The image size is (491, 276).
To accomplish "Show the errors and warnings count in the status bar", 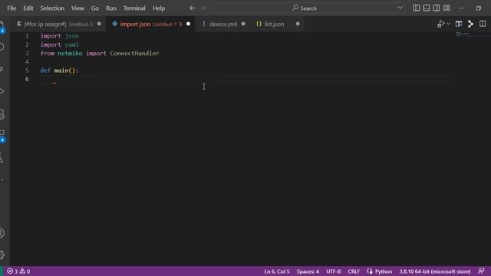I will 18,271.
